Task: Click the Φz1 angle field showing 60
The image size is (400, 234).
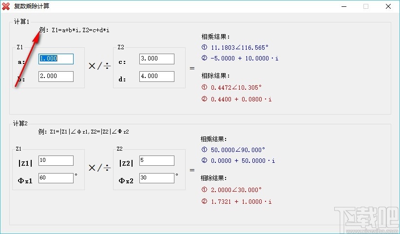Action: [x=56, y=178]
